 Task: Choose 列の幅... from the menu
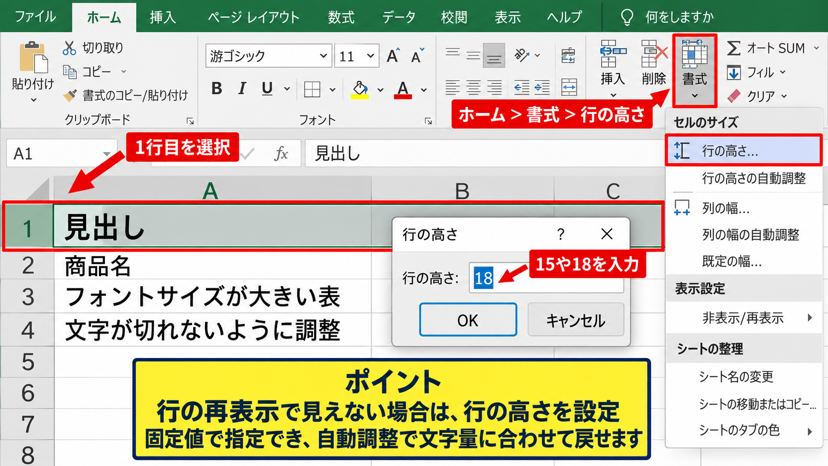(743, 208)
